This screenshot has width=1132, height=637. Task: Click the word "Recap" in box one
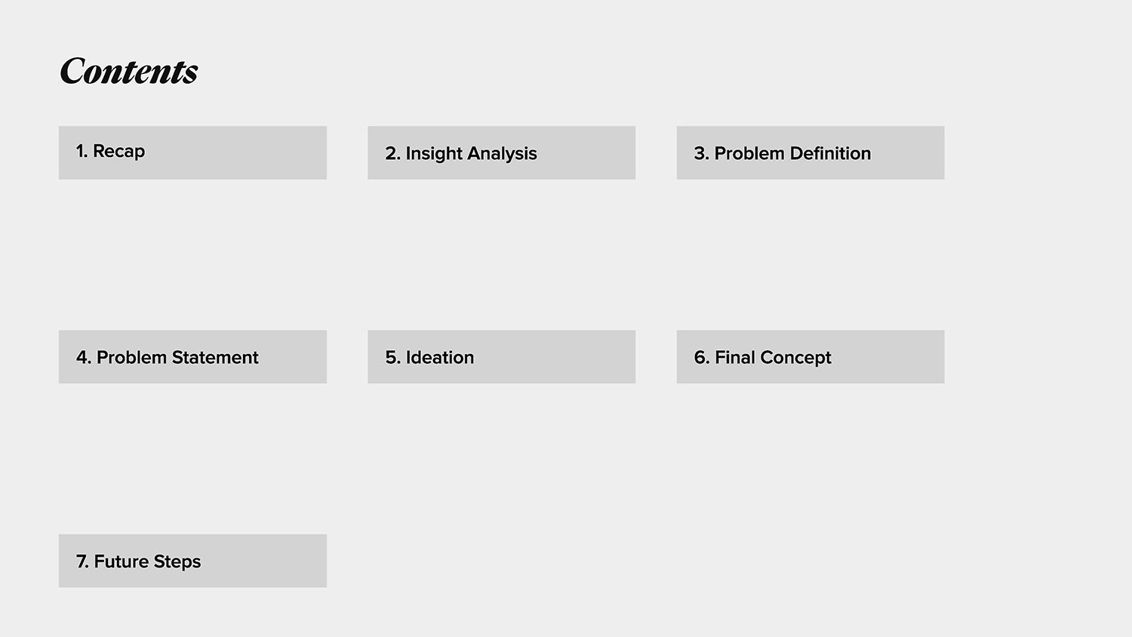coord(118,151)
